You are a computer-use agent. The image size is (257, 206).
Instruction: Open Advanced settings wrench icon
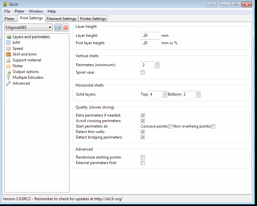click(x=8, y=83)
